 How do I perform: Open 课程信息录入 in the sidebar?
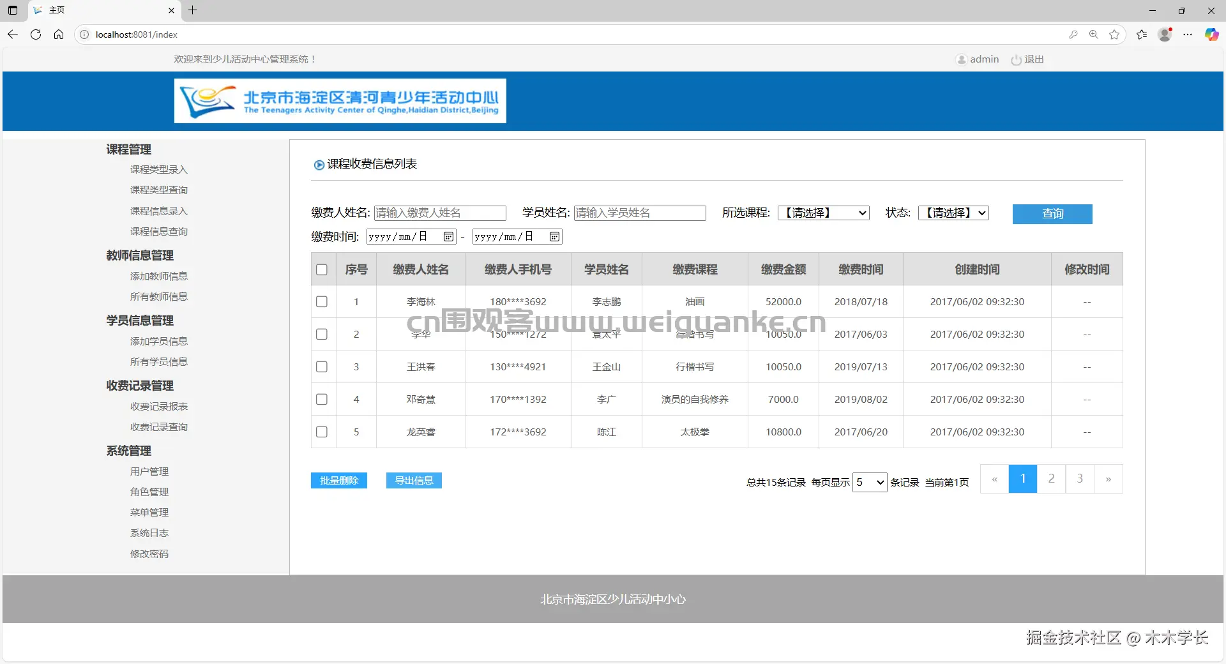point(159,211)
